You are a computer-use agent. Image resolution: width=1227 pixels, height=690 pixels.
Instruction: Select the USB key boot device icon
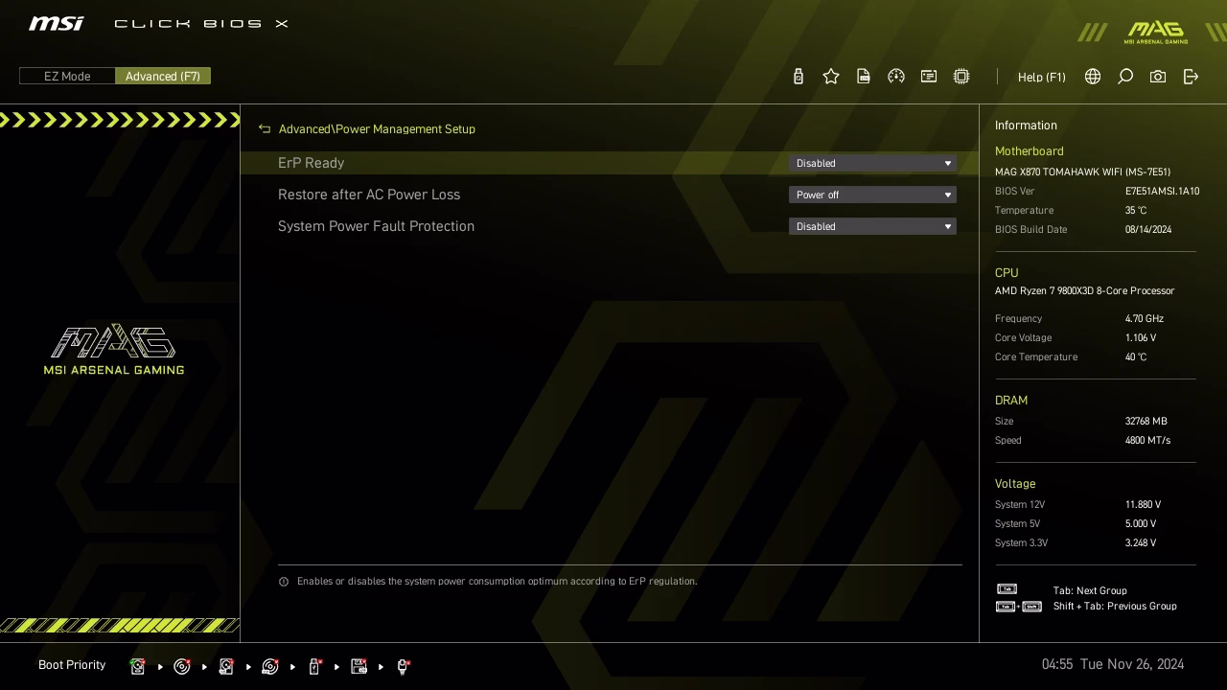[314, 666]
